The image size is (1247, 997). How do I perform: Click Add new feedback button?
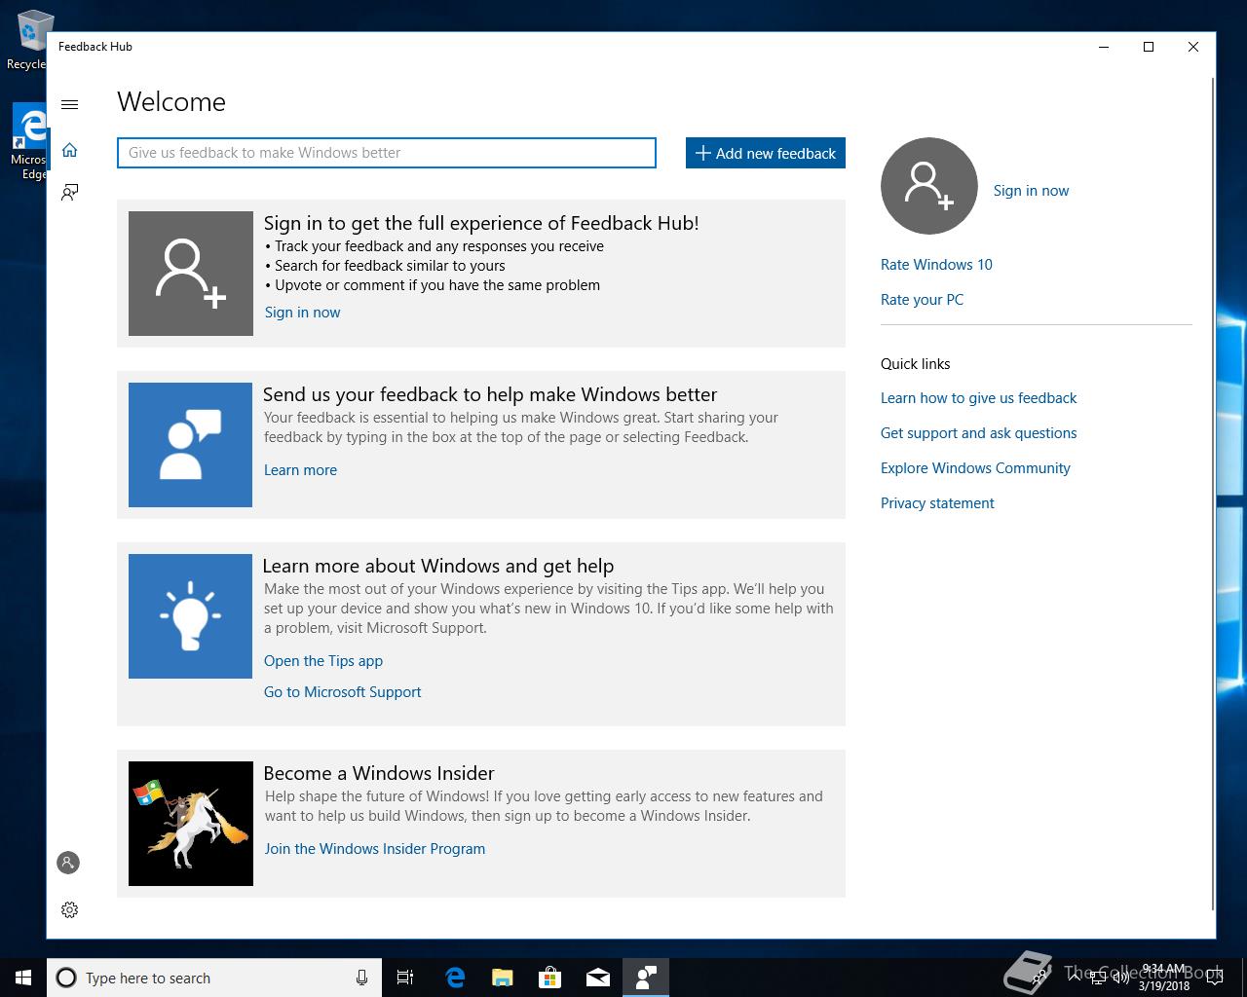(x=766, y=153)
